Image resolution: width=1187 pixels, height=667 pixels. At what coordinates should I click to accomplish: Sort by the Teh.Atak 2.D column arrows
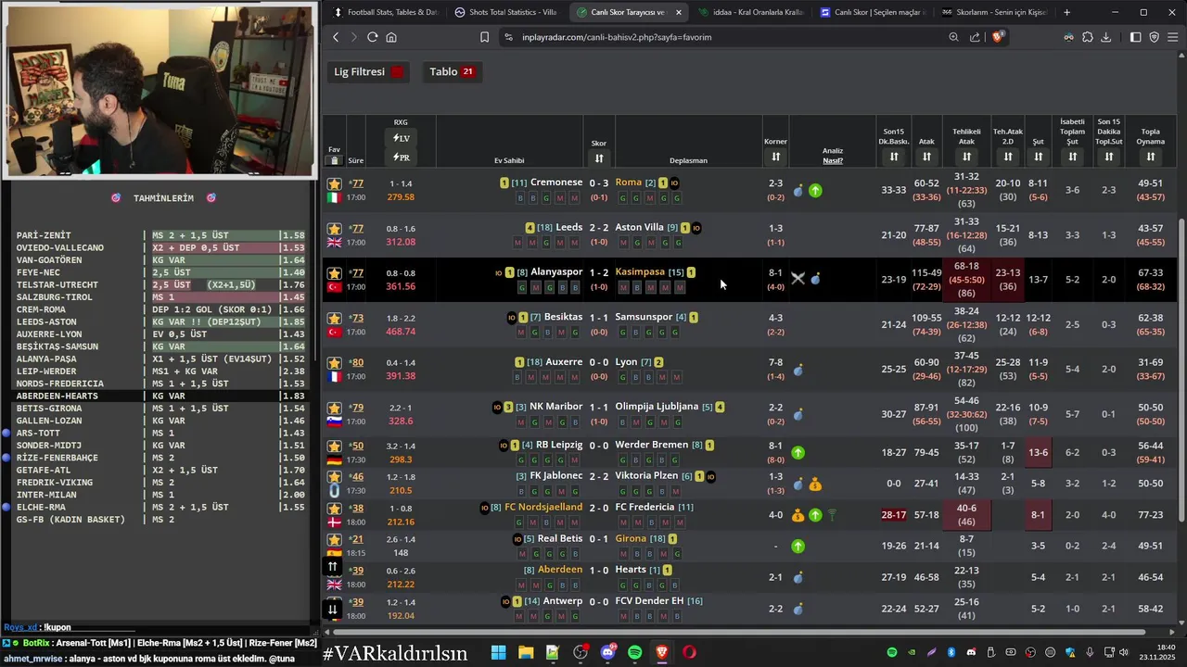[1008, 157]
